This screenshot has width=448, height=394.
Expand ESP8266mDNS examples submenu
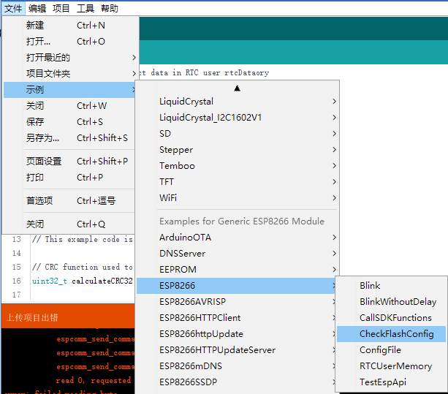click(237, 366)
